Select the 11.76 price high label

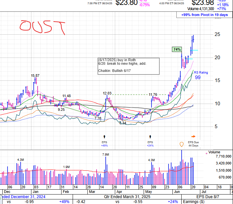pos(153,94)
